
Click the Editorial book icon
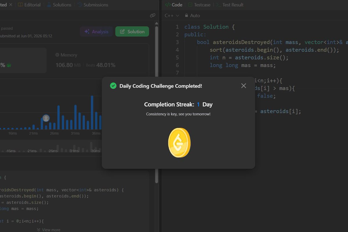pyautogui.click(x=20, y=5)
